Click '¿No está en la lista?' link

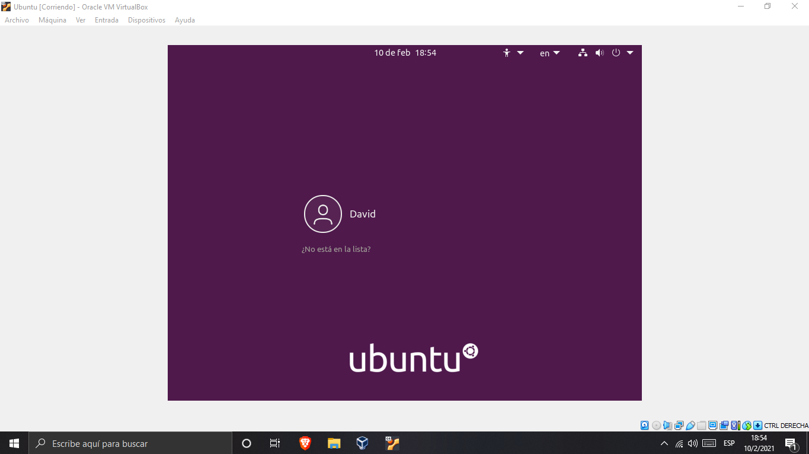click(x=336, y=250)
